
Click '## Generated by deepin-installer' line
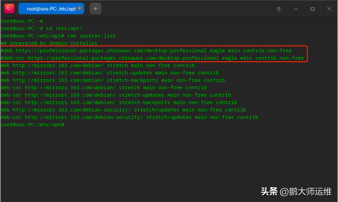pyautogui.click(x=49, y=43)
